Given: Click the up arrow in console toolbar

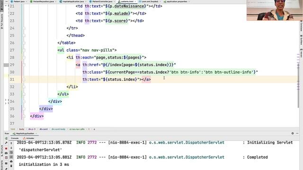Looking at the screenshot, I should [x=11, y=143].
